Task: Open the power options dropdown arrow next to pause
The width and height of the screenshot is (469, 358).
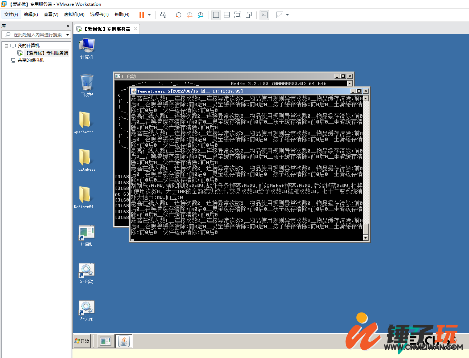Action: pyautogui.click(x=149, y=15)
